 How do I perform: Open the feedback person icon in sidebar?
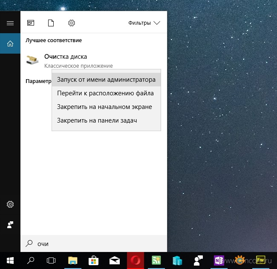tap(10, 225)
